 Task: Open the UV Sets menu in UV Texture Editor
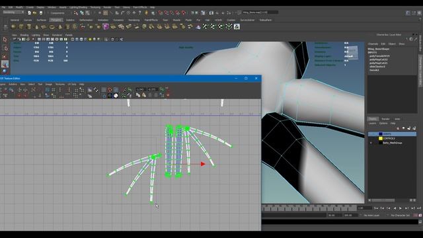coord(72,85)
